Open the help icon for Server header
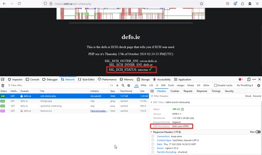The height and width of the screenshot is (155, 262). (x=152, y=148)
